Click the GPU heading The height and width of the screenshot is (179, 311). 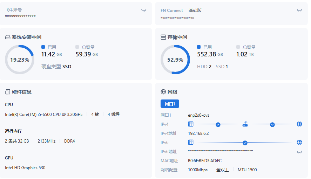coord(9,158)
